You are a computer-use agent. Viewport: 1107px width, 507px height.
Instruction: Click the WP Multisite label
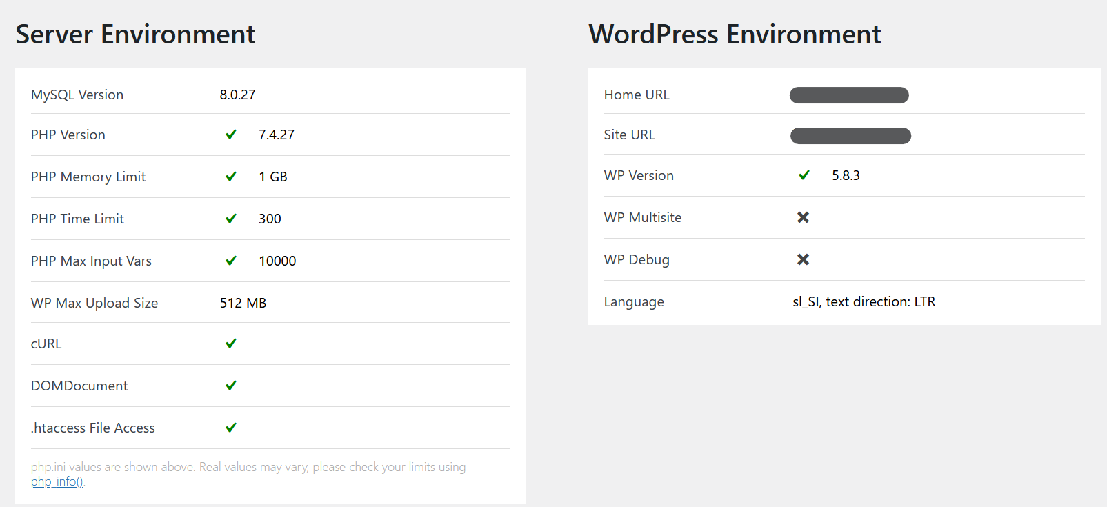[643, 217]
